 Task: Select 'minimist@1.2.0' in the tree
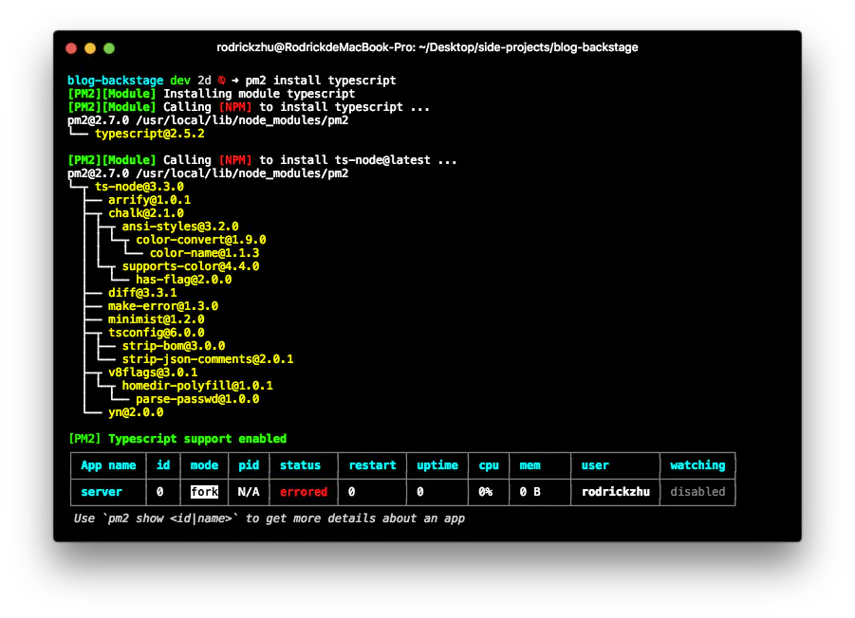coord(157,319)
